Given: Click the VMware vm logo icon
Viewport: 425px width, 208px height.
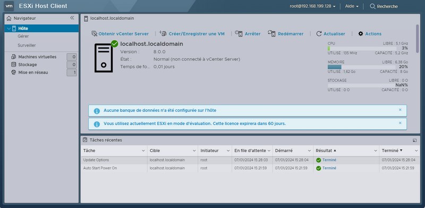Looking at the screenshot, I should pos(8,6).
